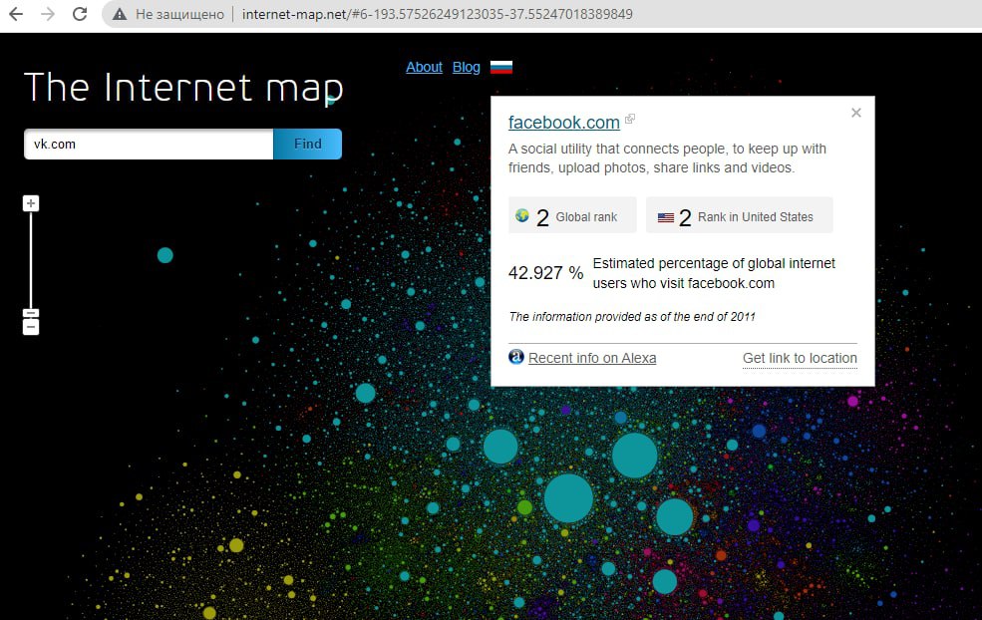The width and height of the screenshot is (982, 620).
Task: Focus the vk.com search field
Action: [x=149, y=145]
